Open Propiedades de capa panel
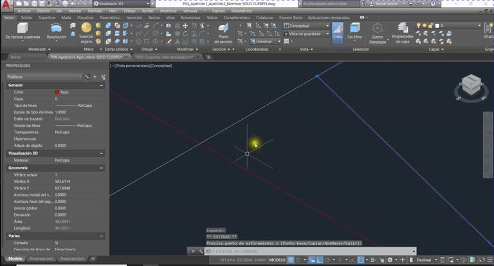The image size is (494, 266). click(x=402, y=33)
